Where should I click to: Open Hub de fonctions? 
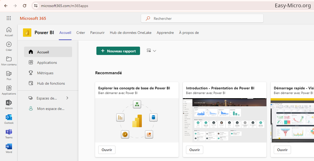click(48, 83)
